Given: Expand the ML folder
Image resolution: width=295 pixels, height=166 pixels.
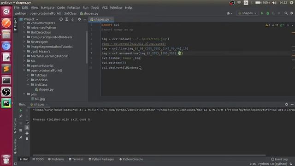Looking at the screenshot, I should [x=24, y=61].
